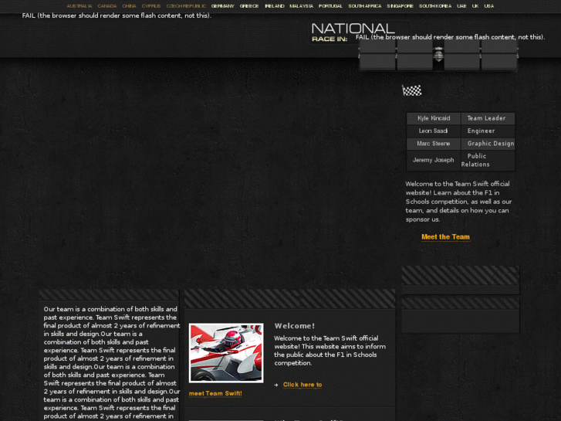Click the Flash FAIL message over the countdown
The image size is (561, 421).
(450, 37)
